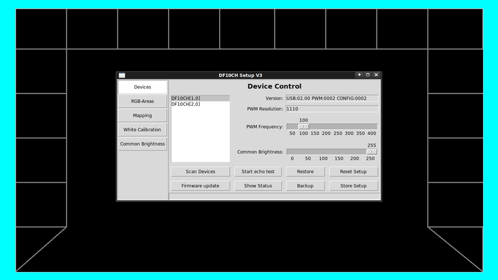Click the up-arrow button in title bar

359,75
